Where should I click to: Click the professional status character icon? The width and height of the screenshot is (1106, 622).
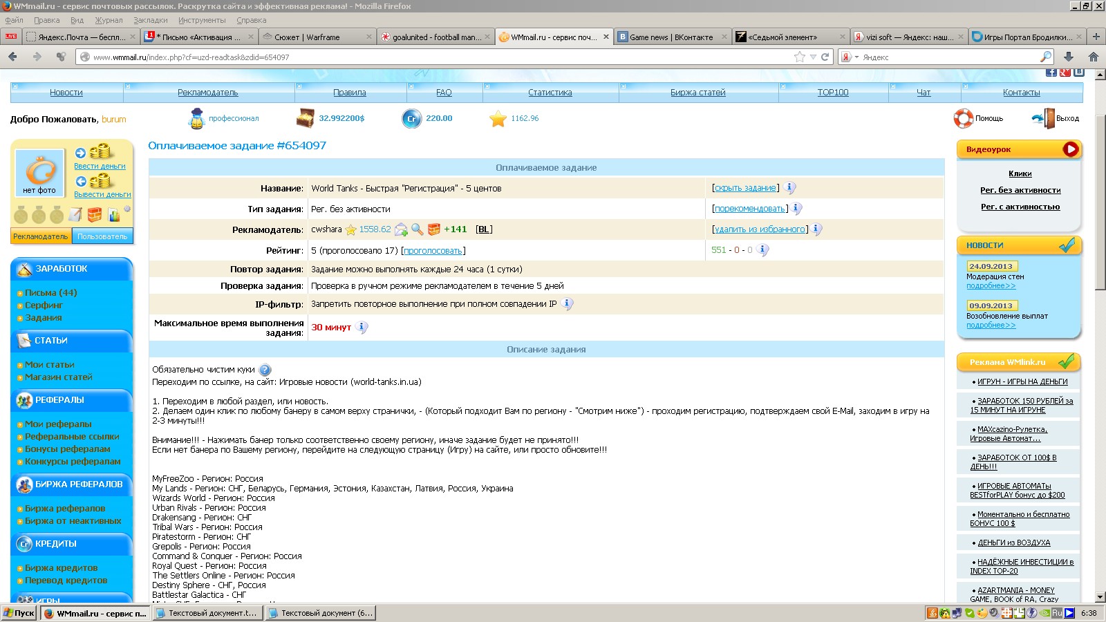pyautogui.click(x=197, y=119)
